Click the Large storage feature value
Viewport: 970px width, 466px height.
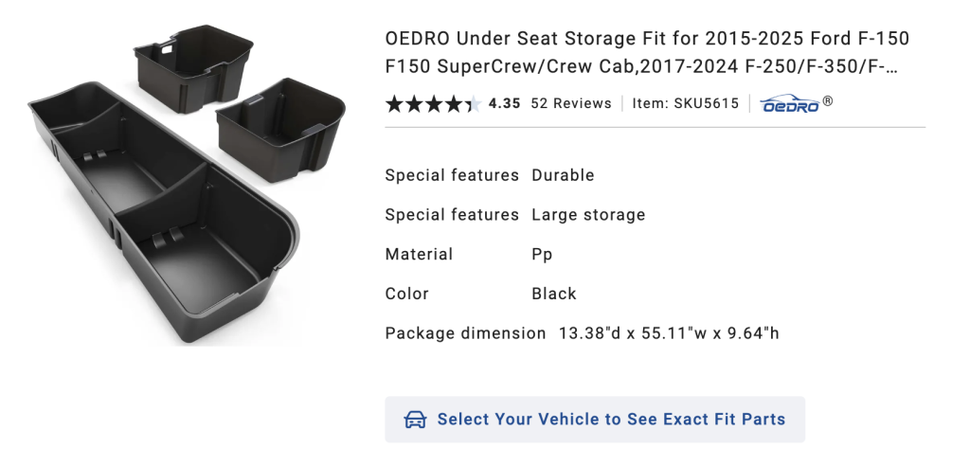tap(588, 215)
